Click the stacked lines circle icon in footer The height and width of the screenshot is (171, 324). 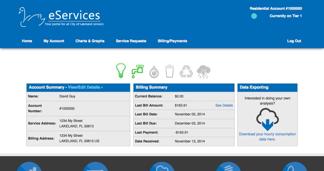(x=229, y=166)
